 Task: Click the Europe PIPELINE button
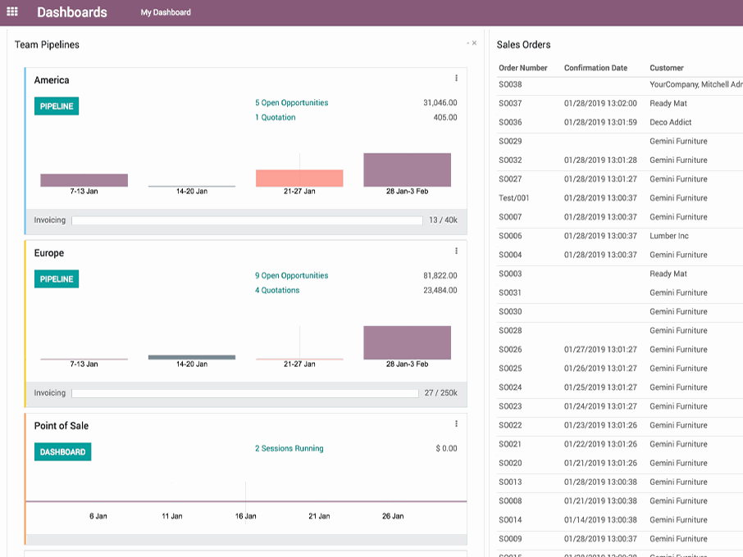click(x=57, y=279)
